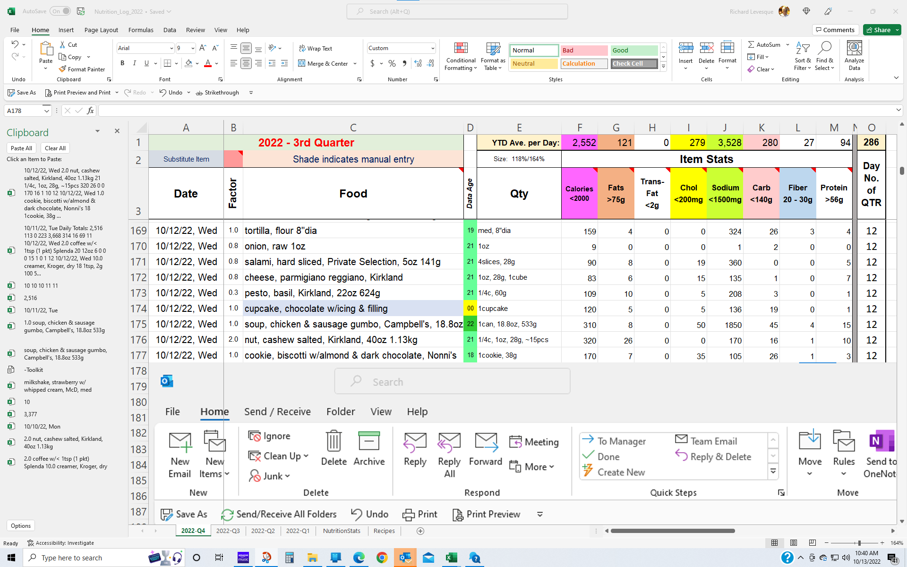Click the Format as Table icon

tap(492, 56)
